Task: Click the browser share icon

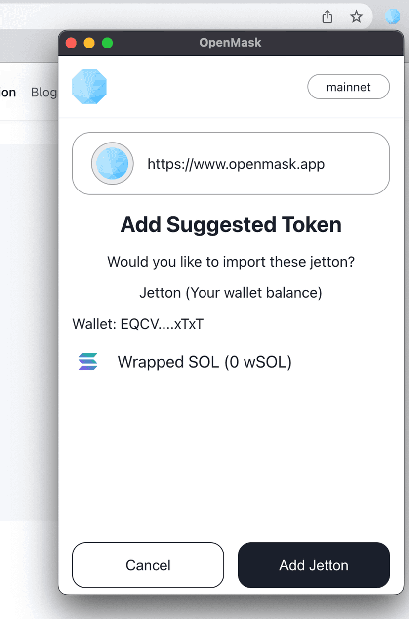Action: pyautogui.click(x=327, y=17)
